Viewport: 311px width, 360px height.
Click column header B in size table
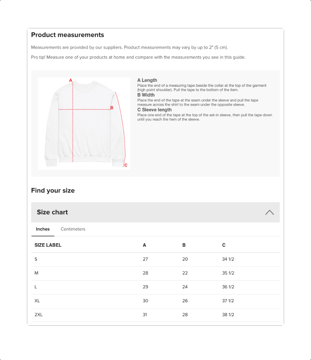pyautogui.click(x=184, y=245)
